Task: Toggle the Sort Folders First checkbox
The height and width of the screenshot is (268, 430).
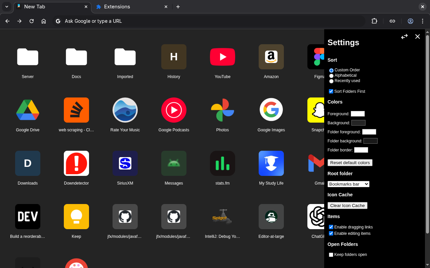Action: point(331,91)
